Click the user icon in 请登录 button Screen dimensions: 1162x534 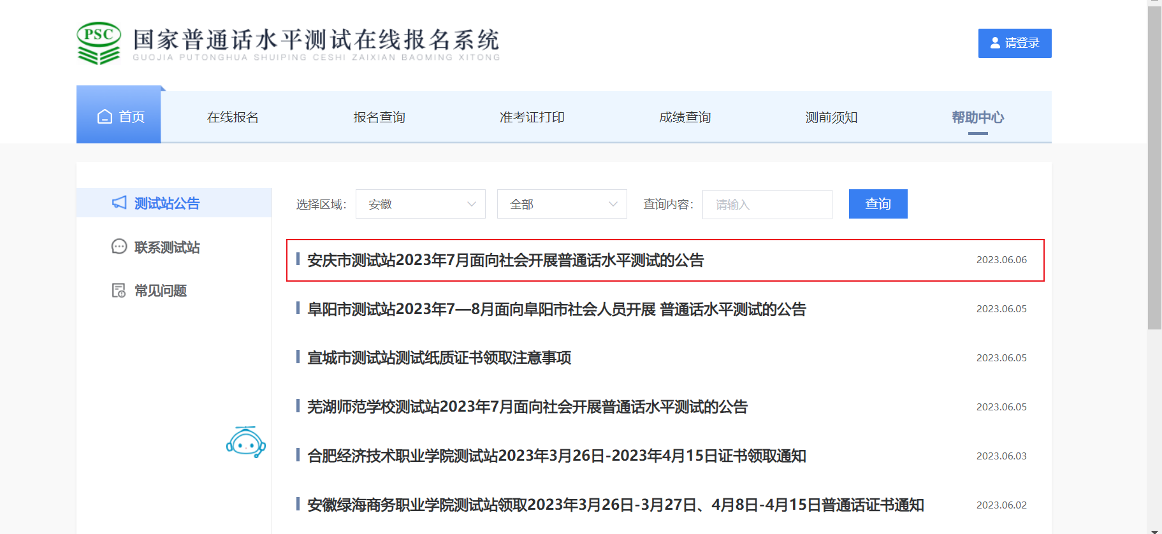995,43
